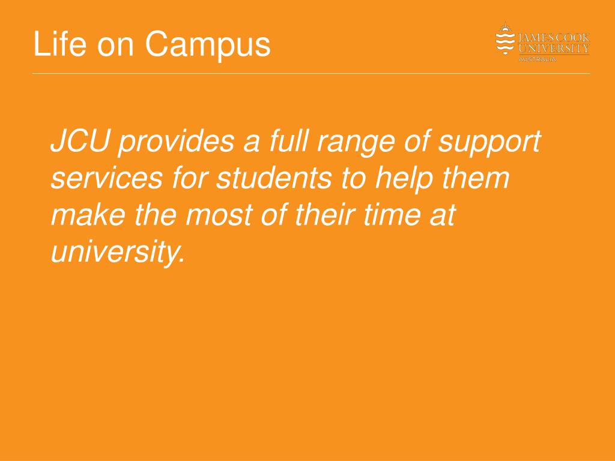The width and height of the screenshot is (615, 461).
Task: Click the word 'Life' in the heading
Action: tap(59, 43)
